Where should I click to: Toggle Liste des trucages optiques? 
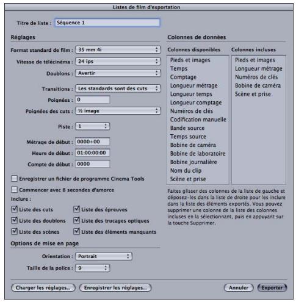pos(76,220)
